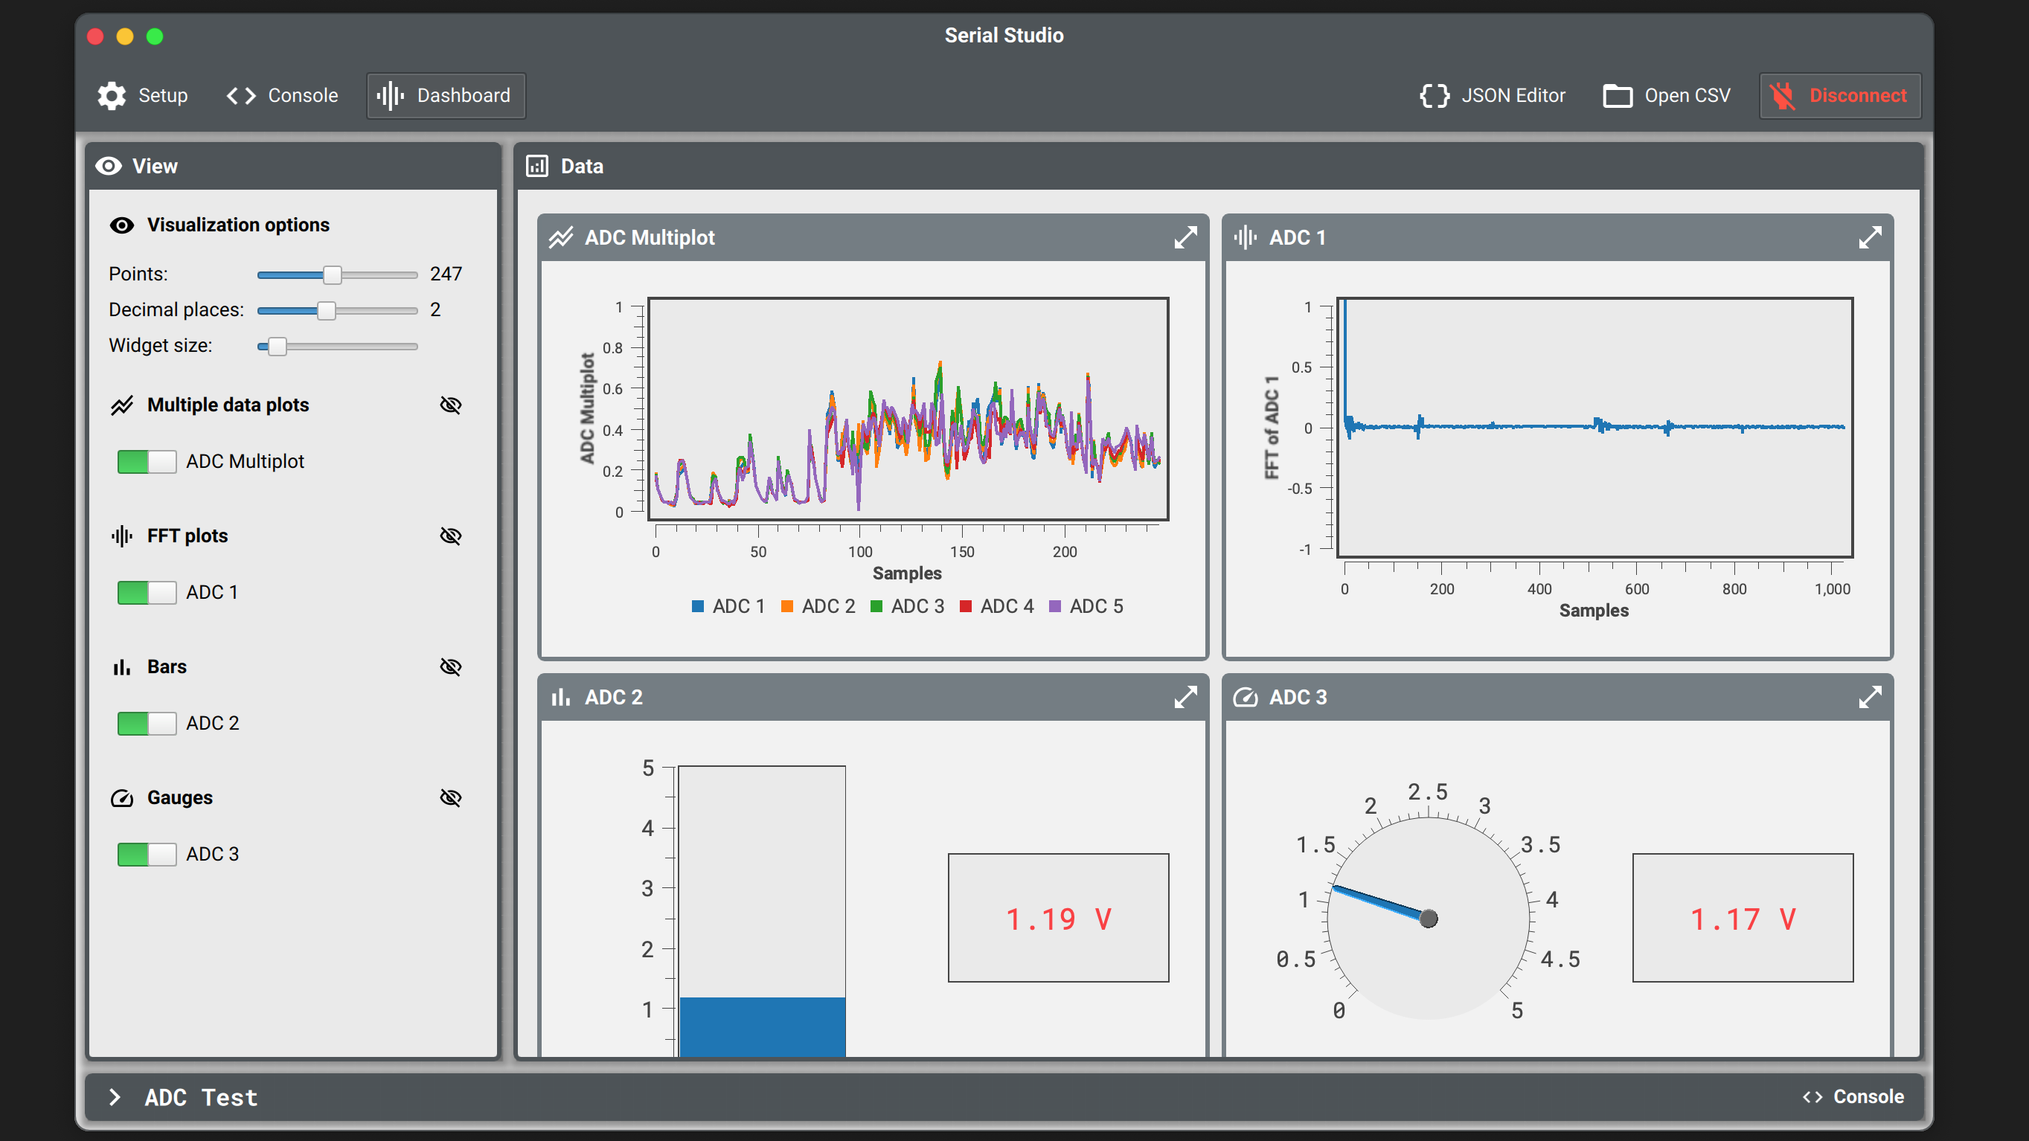Expand the ADC 2 bar widget

[x=1185, y=697]
